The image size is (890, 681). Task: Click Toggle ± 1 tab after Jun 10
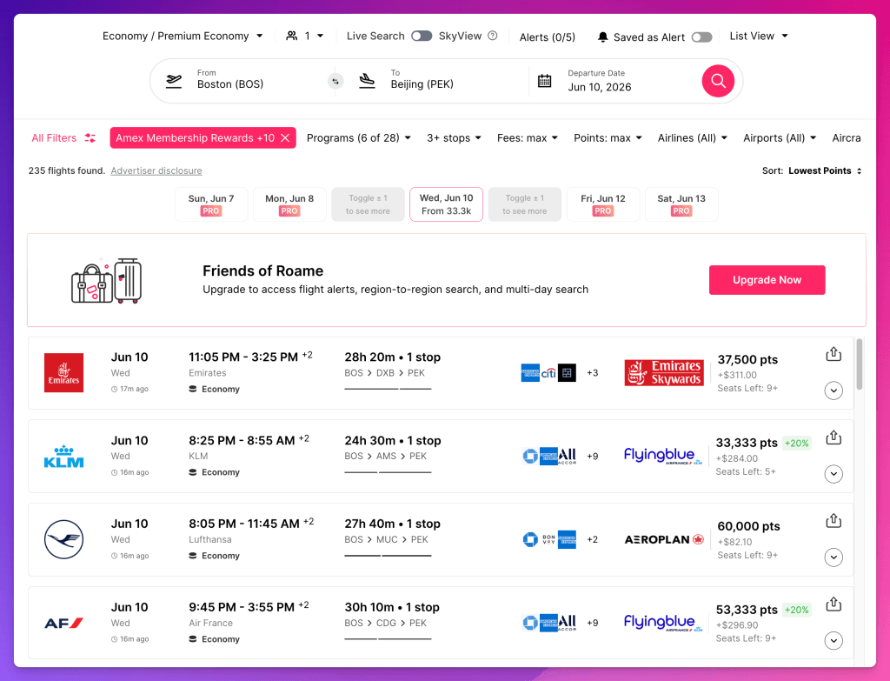click(524, 204)
